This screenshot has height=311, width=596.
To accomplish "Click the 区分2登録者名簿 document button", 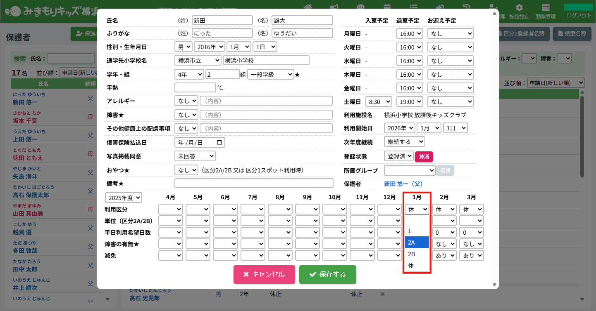I will click(524, 34).
